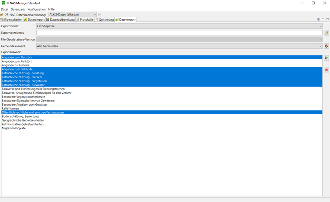The image size is (330, 202).
Task: Open help with the question mark icon
Action: tap(319, 19)
